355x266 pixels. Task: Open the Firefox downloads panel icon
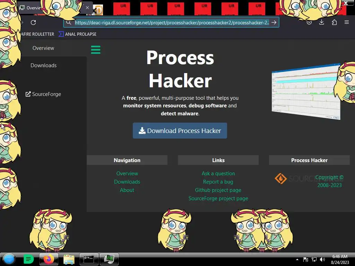tap(321, 22)
